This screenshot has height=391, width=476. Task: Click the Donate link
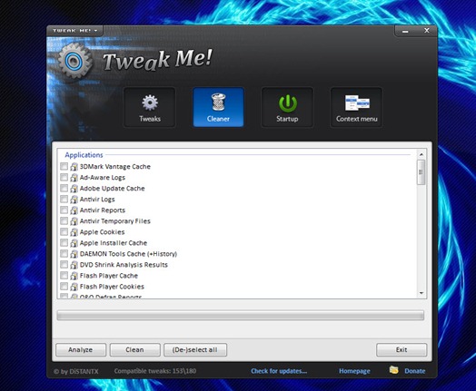pos(414,371)
